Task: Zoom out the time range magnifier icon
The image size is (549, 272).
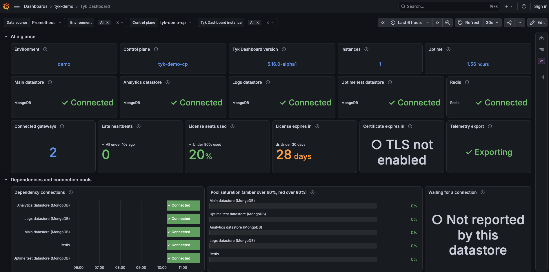Action: coord(448,23)
